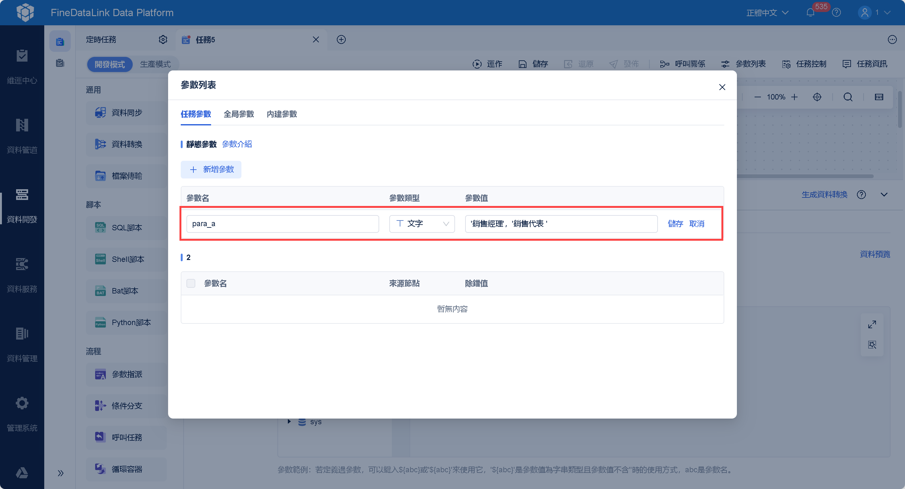Image resolution: width=905 pixels, height=489 pixels.
Task: Click the para_a parameter name field
Action: click(x=282, y=224)
